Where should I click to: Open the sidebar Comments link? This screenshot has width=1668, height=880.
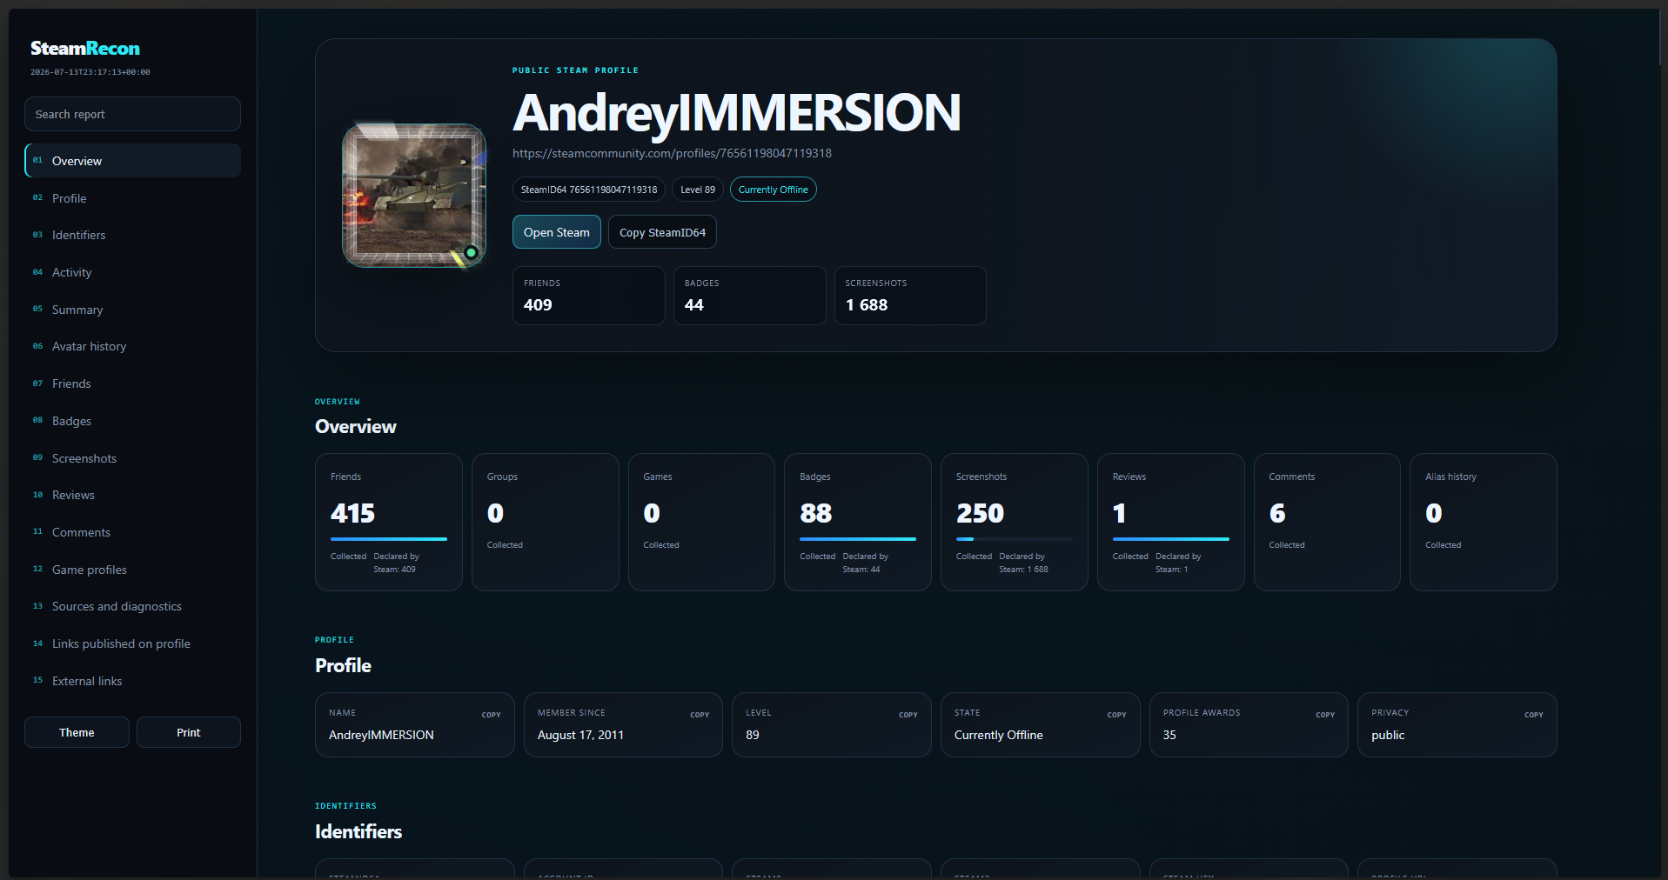132,532
